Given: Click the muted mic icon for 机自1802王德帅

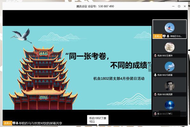Looking at the screenshot, I should [x=155, y=55].
